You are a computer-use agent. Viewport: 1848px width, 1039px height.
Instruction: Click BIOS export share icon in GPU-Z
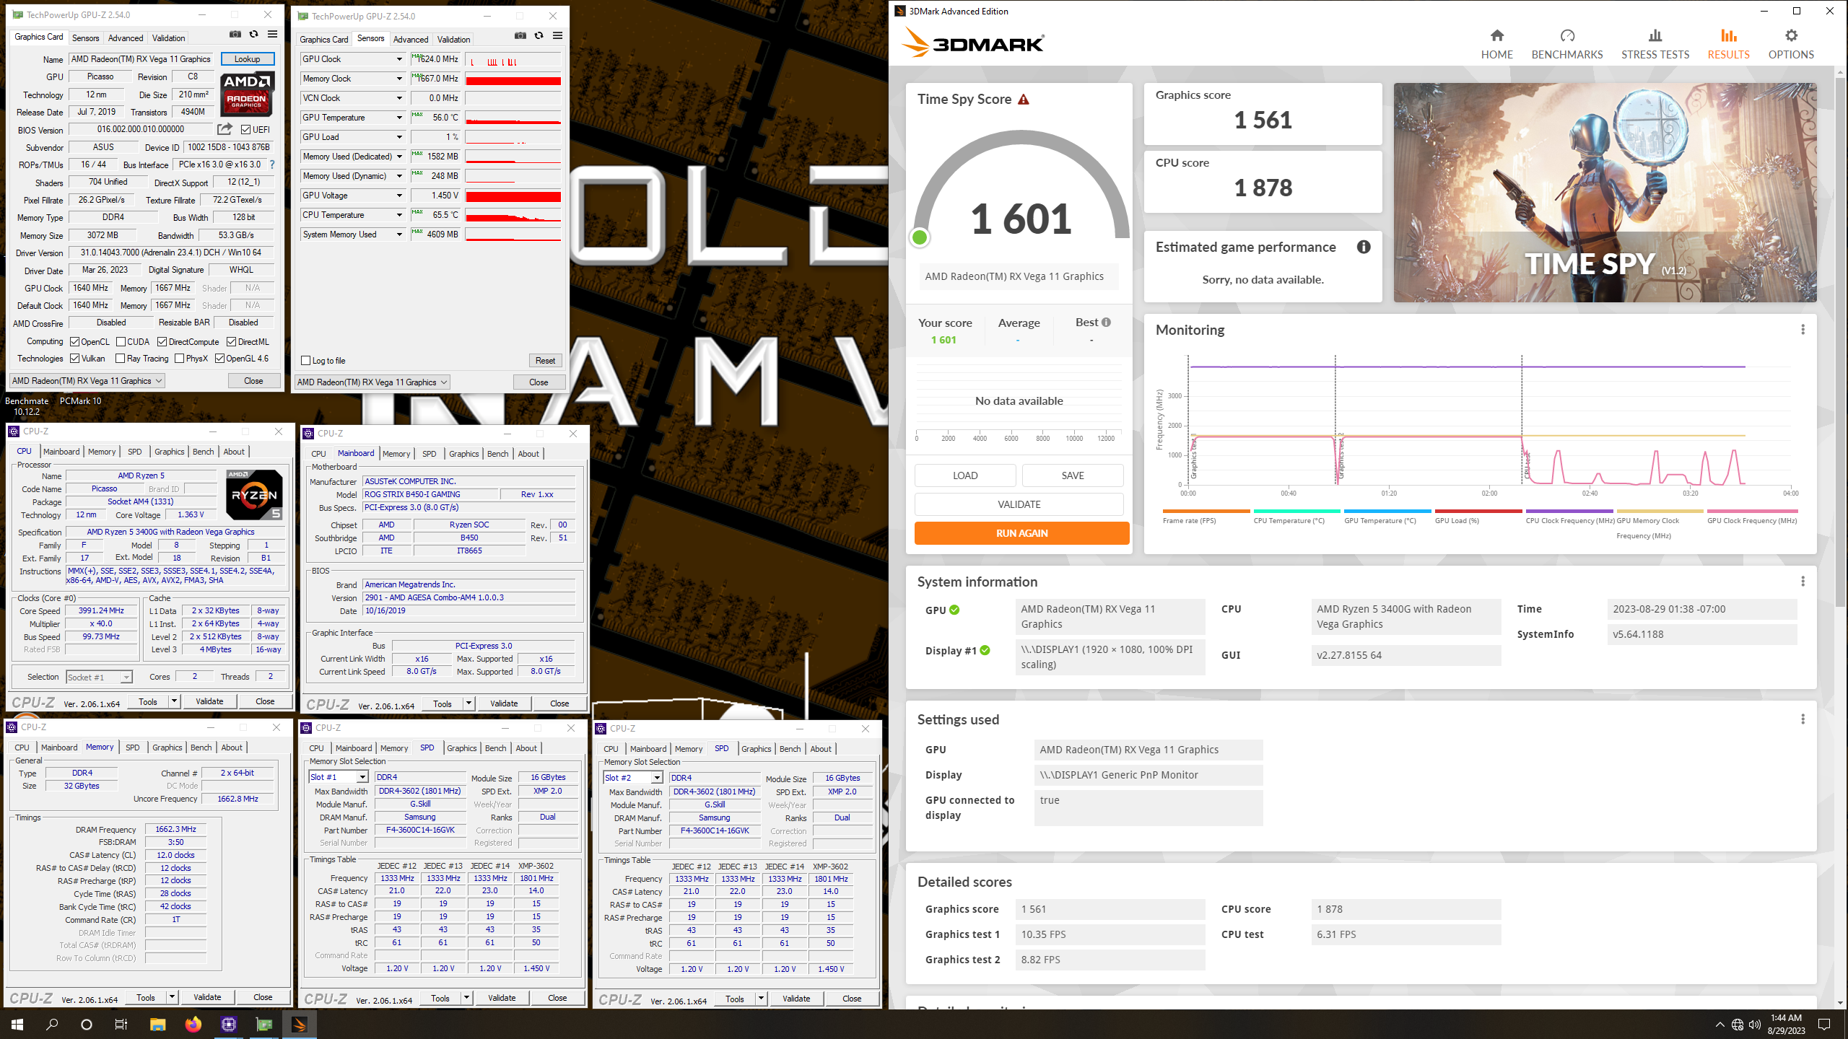(225, 129)
